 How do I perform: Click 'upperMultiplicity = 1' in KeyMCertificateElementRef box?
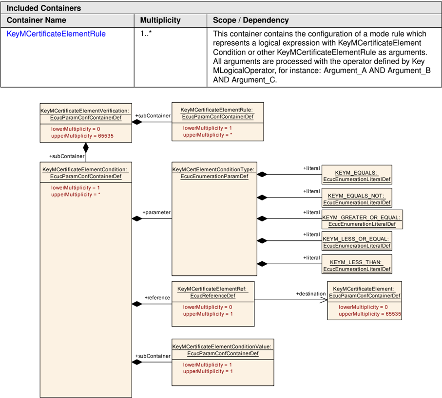coord(208,314)
